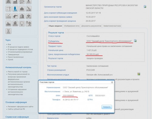Open Основная информация heading link
Screen dimensions: 152x119
[16, 102]
